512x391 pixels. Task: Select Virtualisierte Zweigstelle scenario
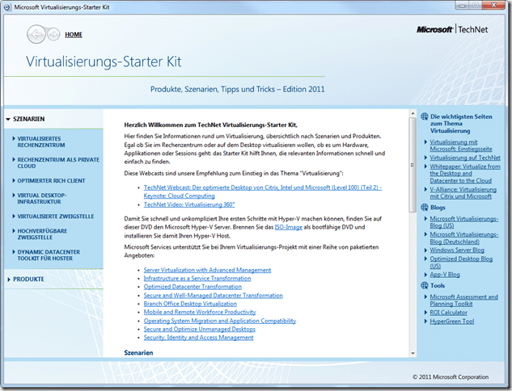[x=56, y=217]
